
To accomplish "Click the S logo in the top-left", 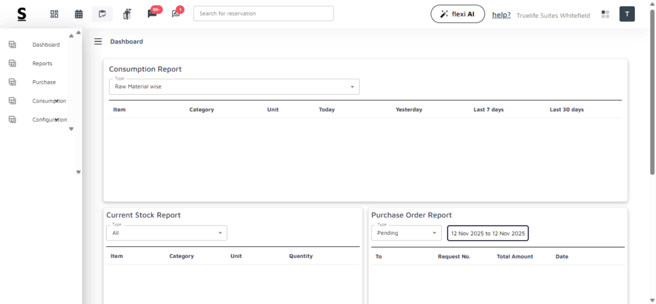I will click(x=22, y=13).
